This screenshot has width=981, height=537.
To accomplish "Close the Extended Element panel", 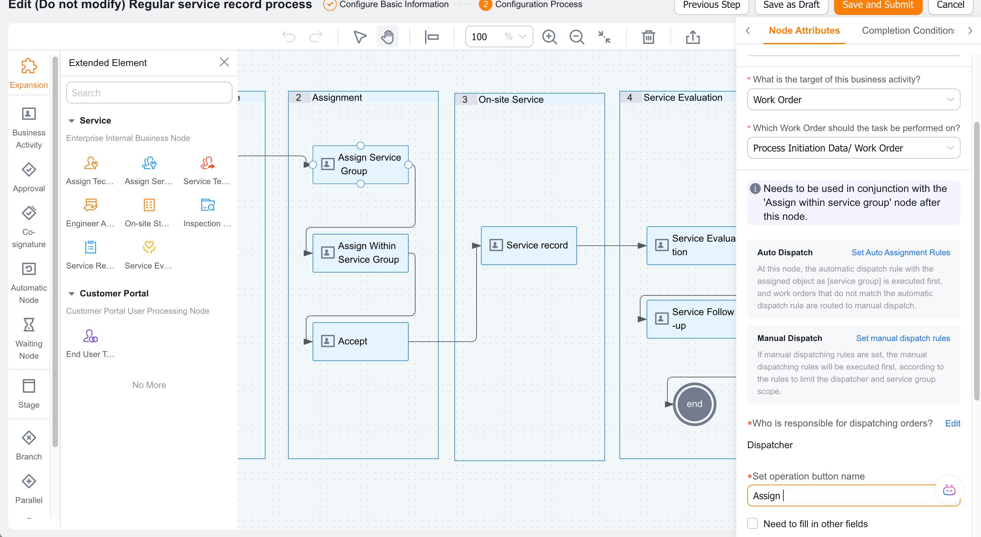I will point(224,62).
